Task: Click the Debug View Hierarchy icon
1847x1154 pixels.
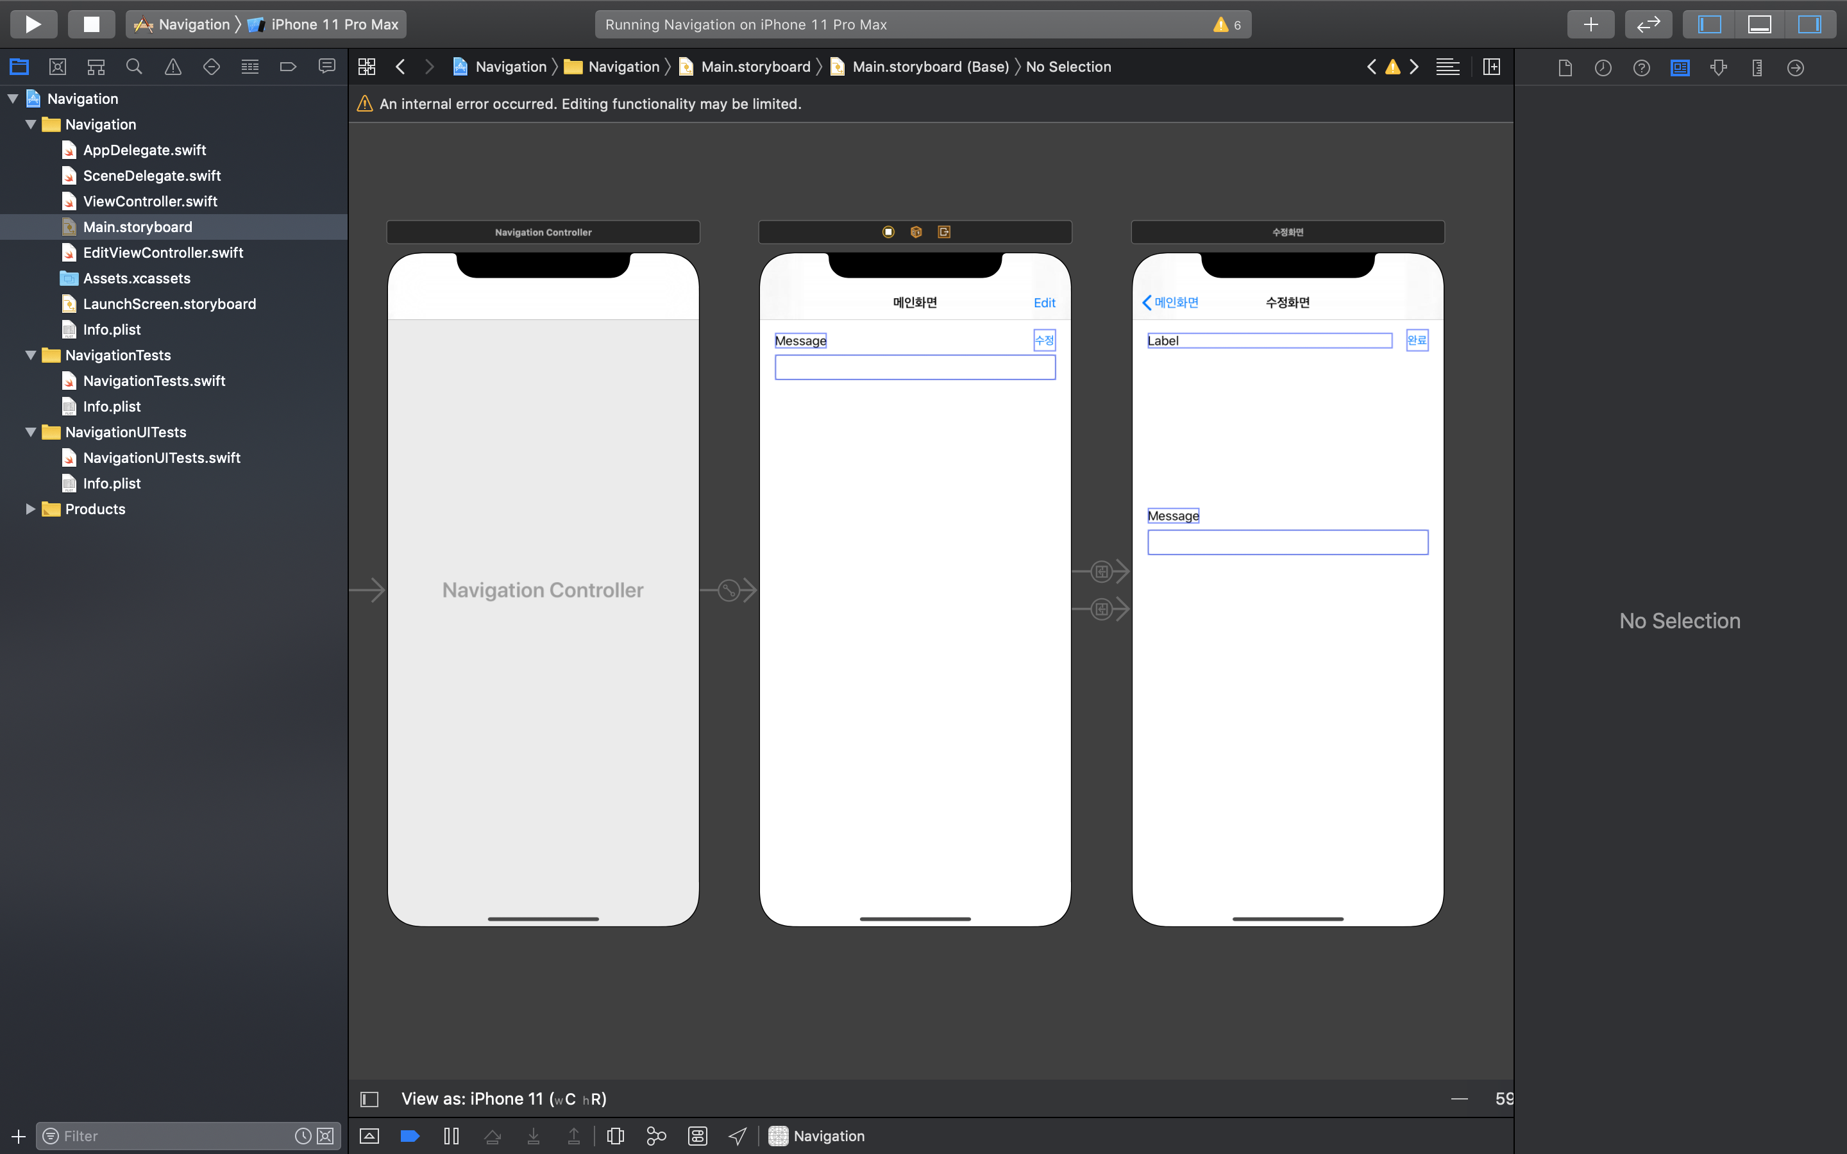Action: [615, 1135]
